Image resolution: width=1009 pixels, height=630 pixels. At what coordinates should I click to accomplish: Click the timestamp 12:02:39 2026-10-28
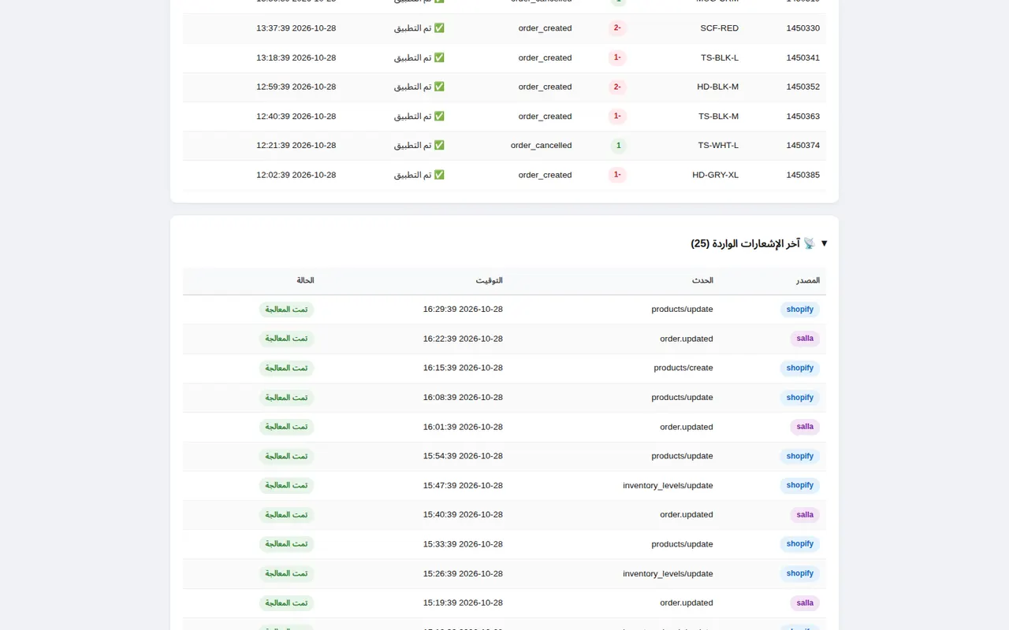tap(296, 175)
